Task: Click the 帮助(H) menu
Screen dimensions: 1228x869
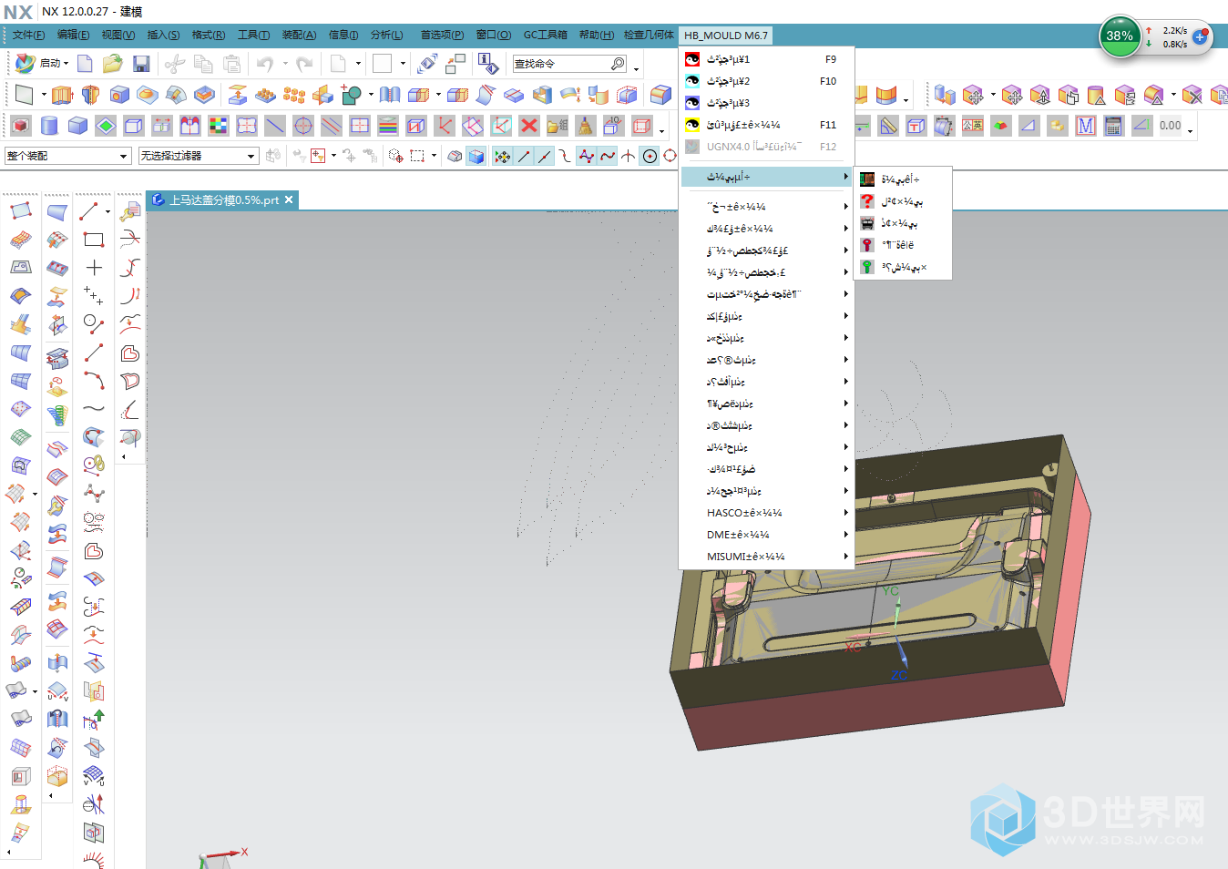Action: point(597,36)
